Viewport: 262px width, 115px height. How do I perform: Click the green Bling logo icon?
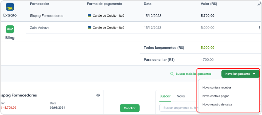point(10,29)
